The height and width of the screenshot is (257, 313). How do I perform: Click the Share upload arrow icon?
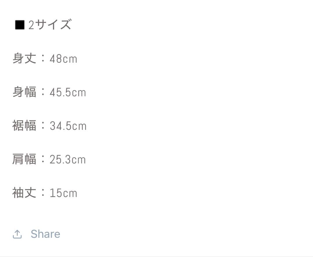17,234
